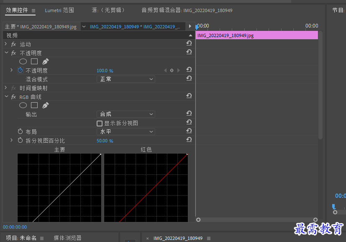This screenshot has width=346, height=242.
Task: Collapse the 视频 section arrow
Action: click(190, 35)
